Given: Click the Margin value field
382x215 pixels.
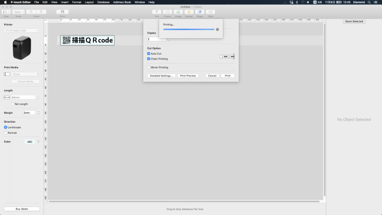Looking at the screenshot, I should tap(29, 113).
